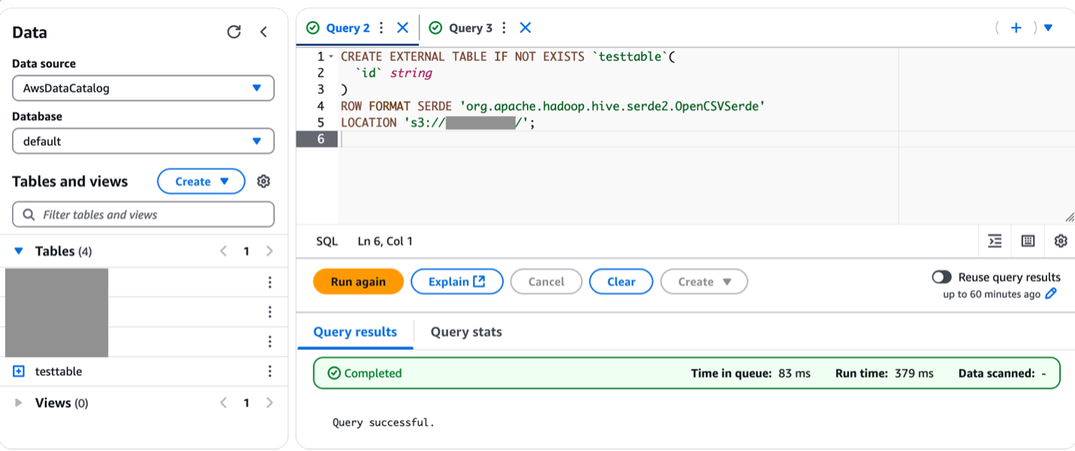Click the SQL language label in status bar
This screenshot has height=451, width=1075.
coord(326,241)
